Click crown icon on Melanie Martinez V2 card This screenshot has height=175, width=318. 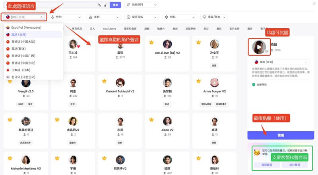click(10, 158)
